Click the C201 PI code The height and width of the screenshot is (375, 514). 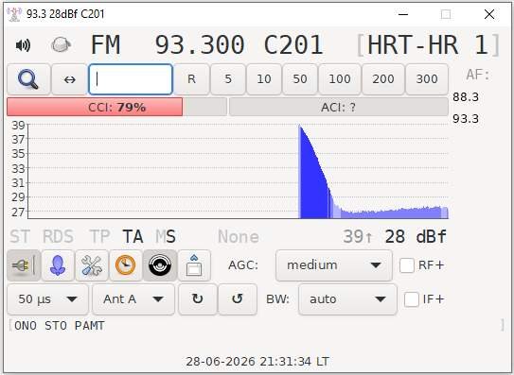[293, 44]
